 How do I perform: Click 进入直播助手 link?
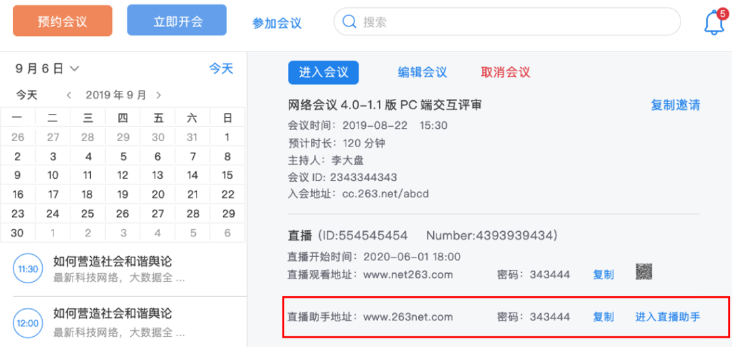667,317
